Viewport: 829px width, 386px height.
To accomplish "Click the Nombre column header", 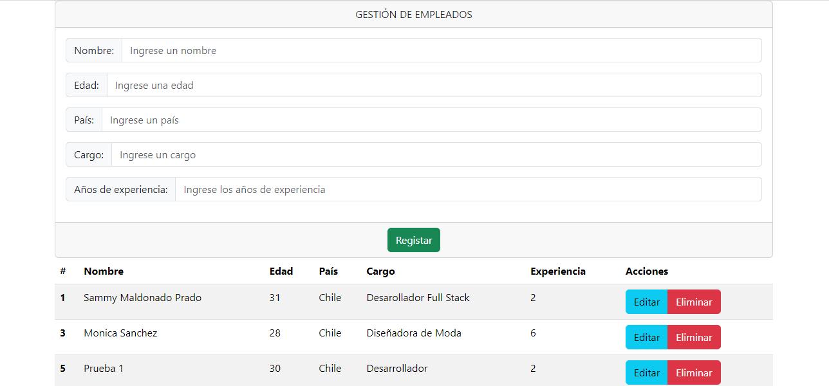I will click(x=104, y=271).
